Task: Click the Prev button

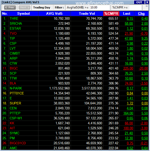Action: [10, 7]
